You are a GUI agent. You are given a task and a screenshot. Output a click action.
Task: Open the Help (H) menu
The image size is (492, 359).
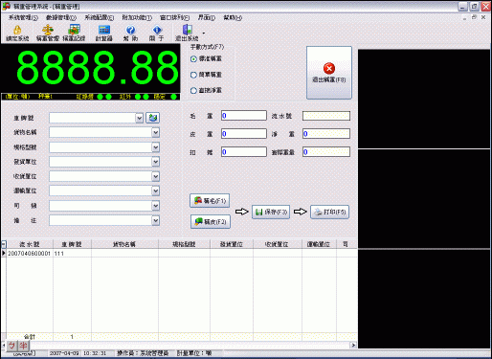pyautogui.click(x=233, y=17)
